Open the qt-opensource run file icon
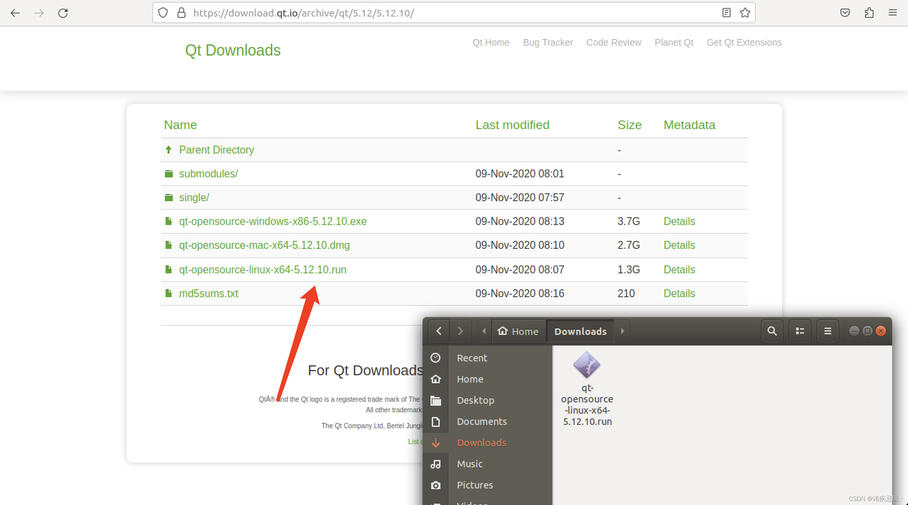The image size is (908, 505). point(587,365)
